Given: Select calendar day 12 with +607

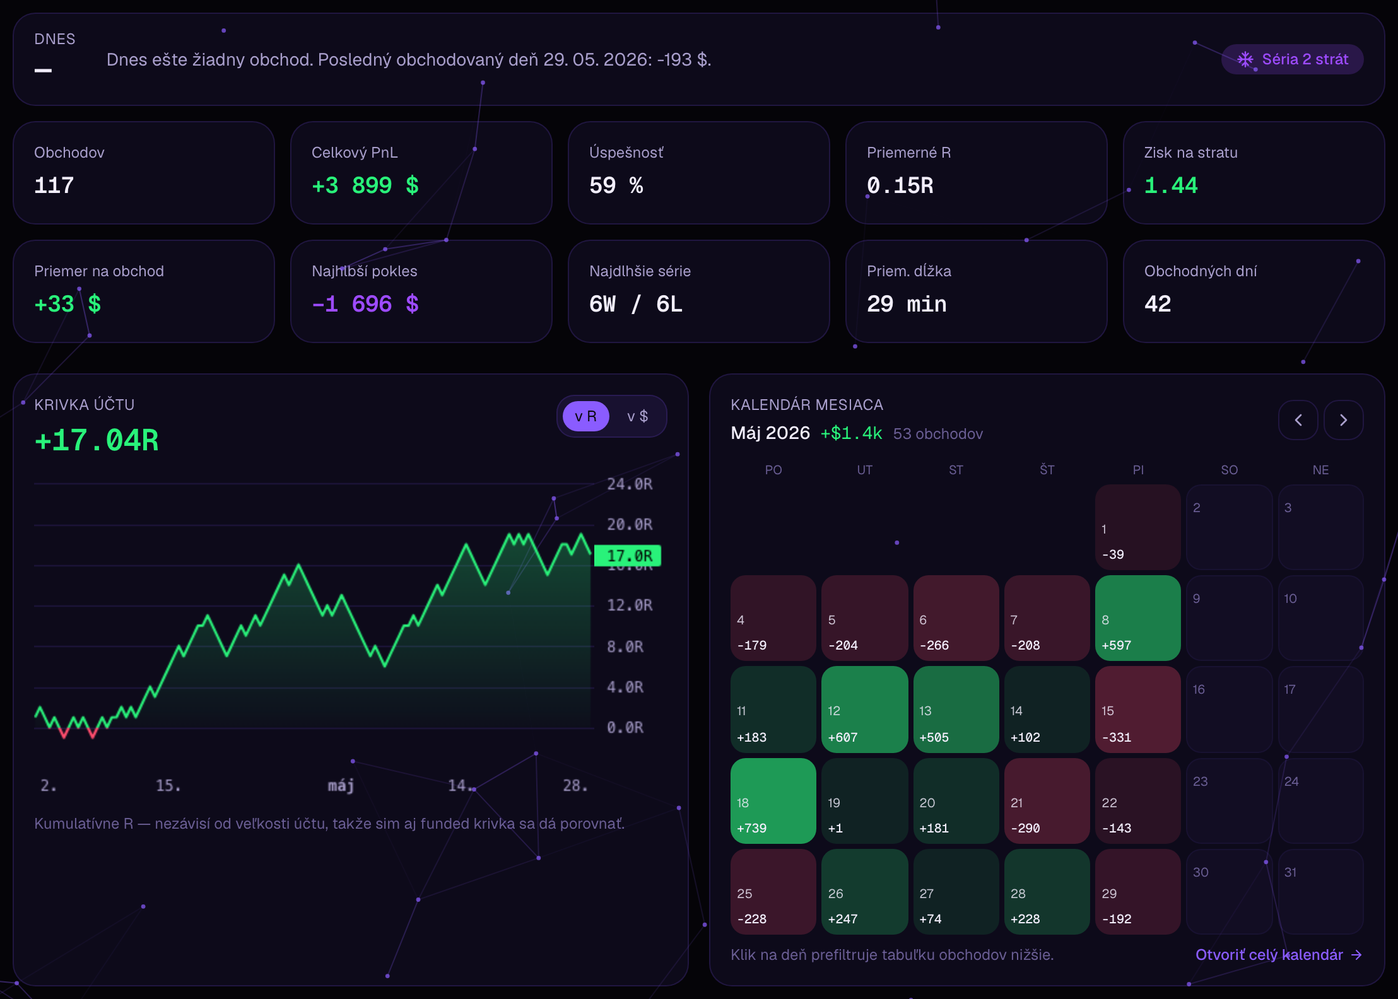Looking at the screenshot, I should click(x=864, y=710).
